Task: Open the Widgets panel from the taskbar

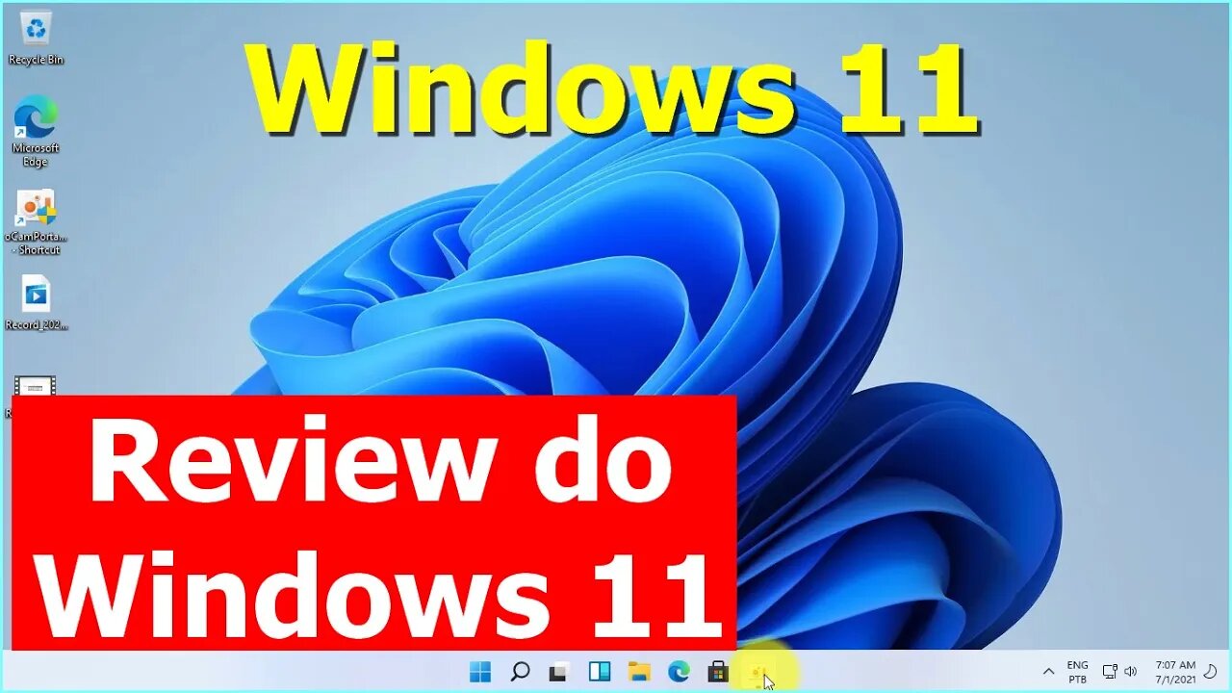Action: (599, 672)
